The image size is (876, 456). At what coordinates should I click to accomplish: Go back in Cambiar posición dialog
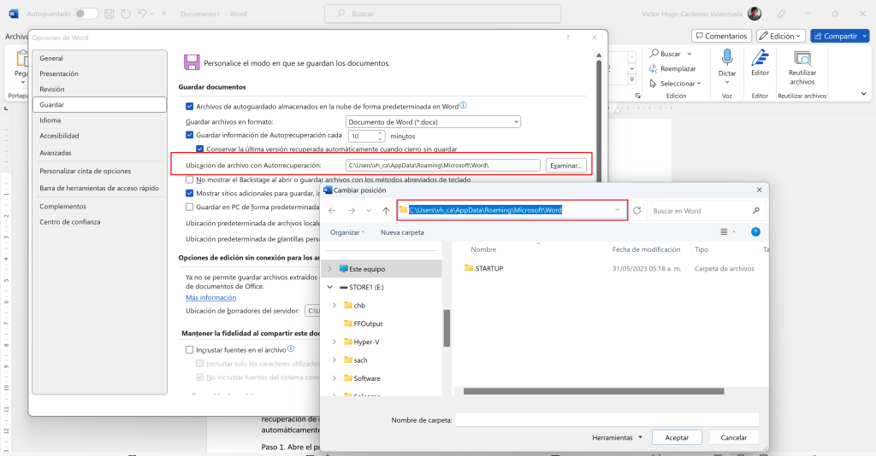[332, 211]
